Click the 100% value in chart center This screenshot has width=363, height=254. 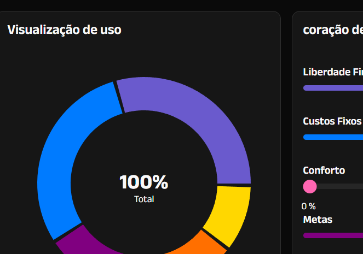pyautogui.click(x=144, y=182)
